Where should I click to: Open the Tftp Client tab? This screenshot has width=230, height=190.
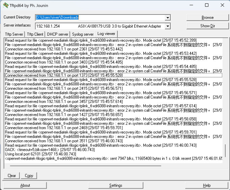35,34
